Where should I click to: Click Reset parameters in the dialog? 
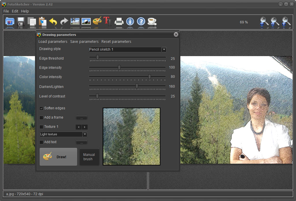[x=116, y=42]
